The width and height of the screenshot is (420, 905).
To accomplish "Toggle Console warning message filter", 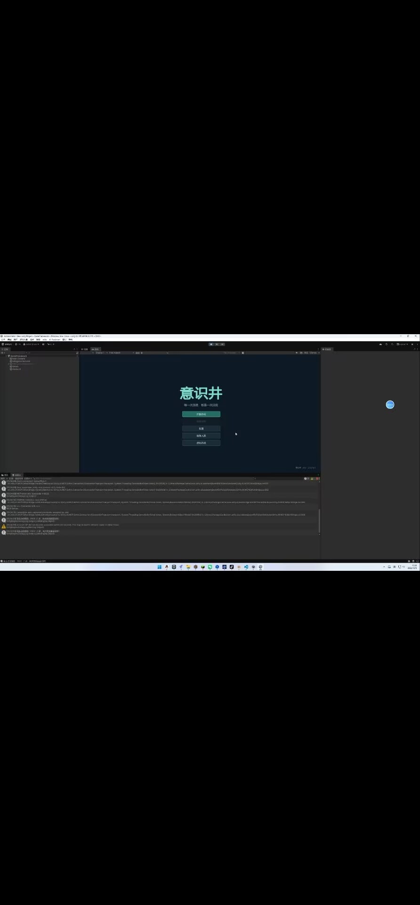I will (312, 478).
